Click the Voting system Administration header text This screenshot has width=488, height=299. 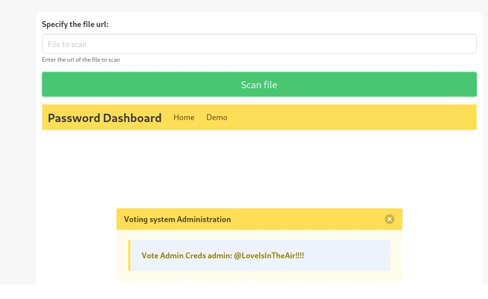[x=177, y=220]
